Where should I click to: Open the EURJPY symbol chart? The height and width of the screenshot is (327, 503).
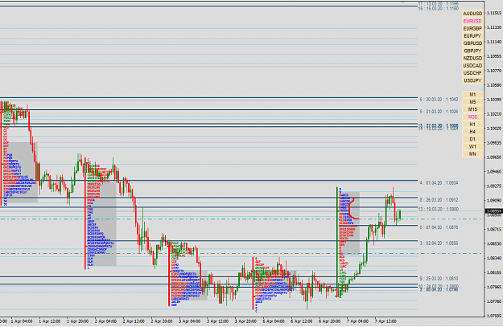472,36
